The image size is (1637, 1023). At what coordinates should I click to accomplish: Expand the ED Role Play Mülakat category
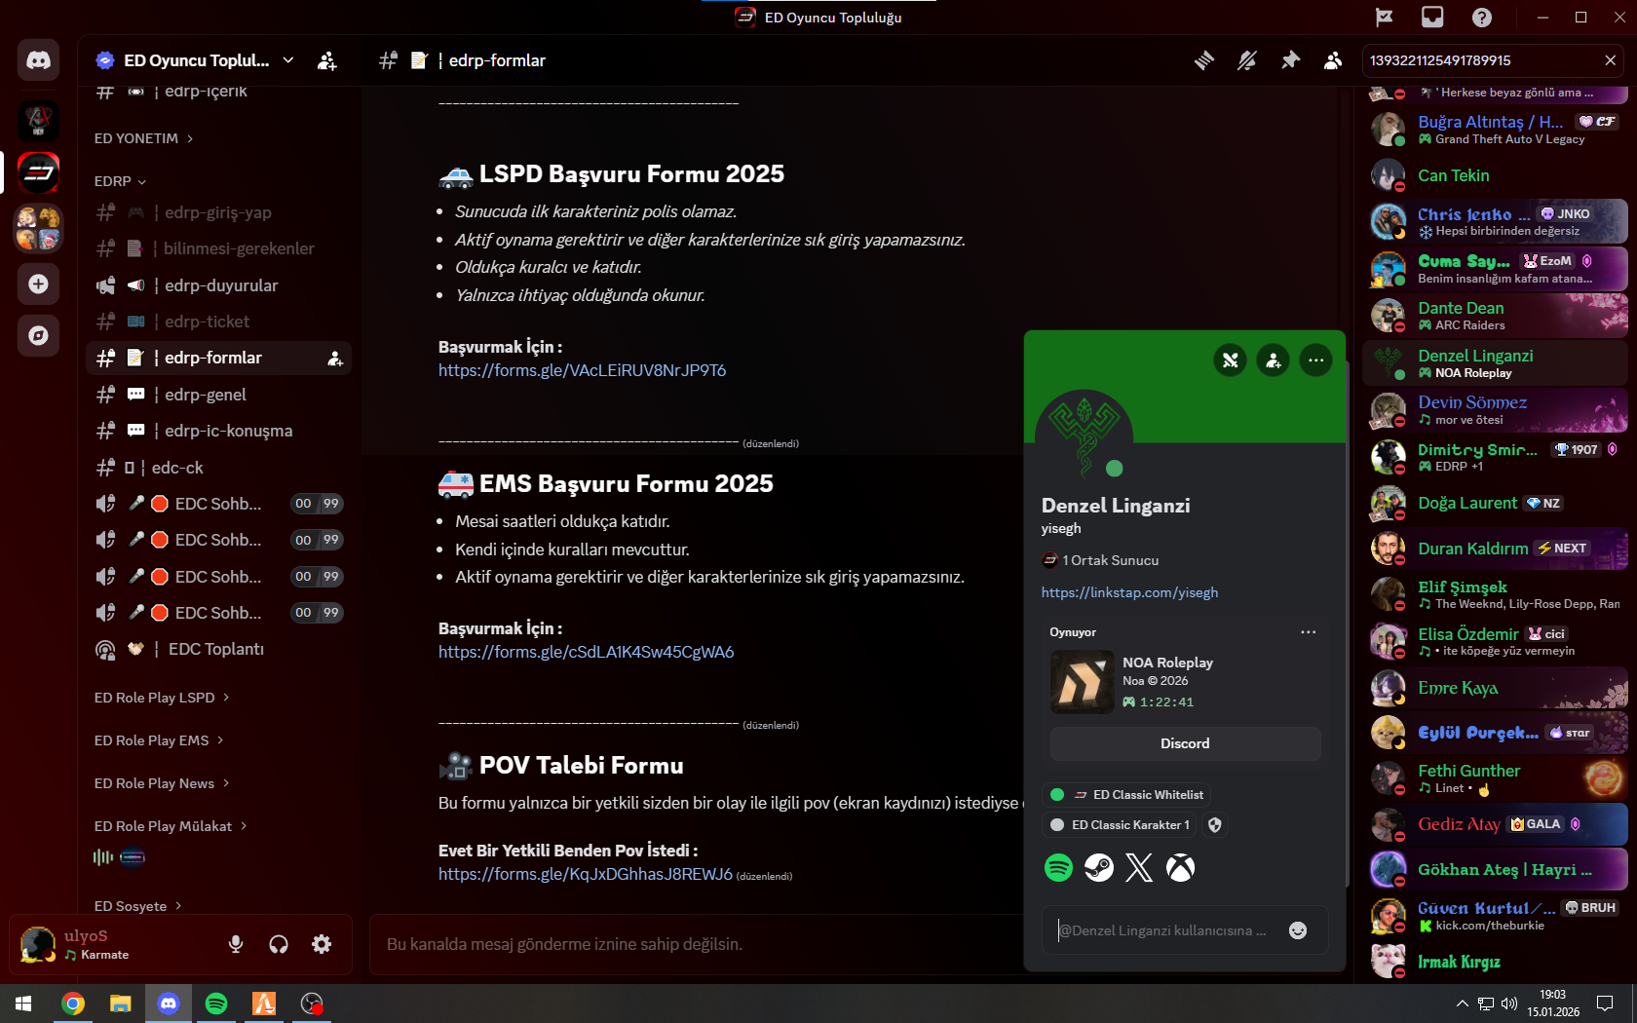pyautogui.click(x=171, y=826)
